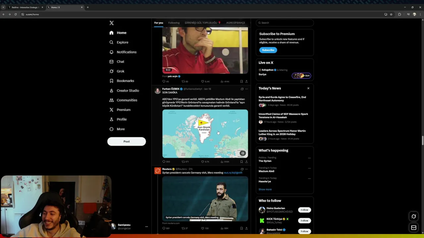The height and width of the screenshot is (238, 424).
Task: Focus the Search field
Action: tap(285, 23)
